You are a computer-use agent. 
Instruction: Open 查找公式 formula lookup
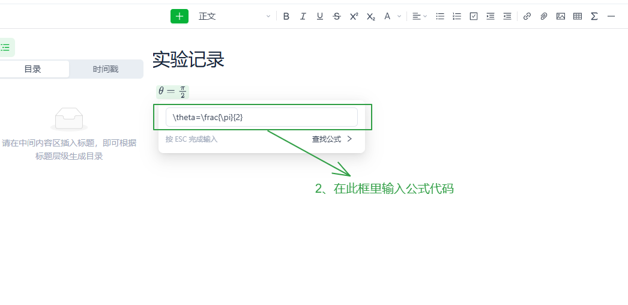click(x=331, y=139)
